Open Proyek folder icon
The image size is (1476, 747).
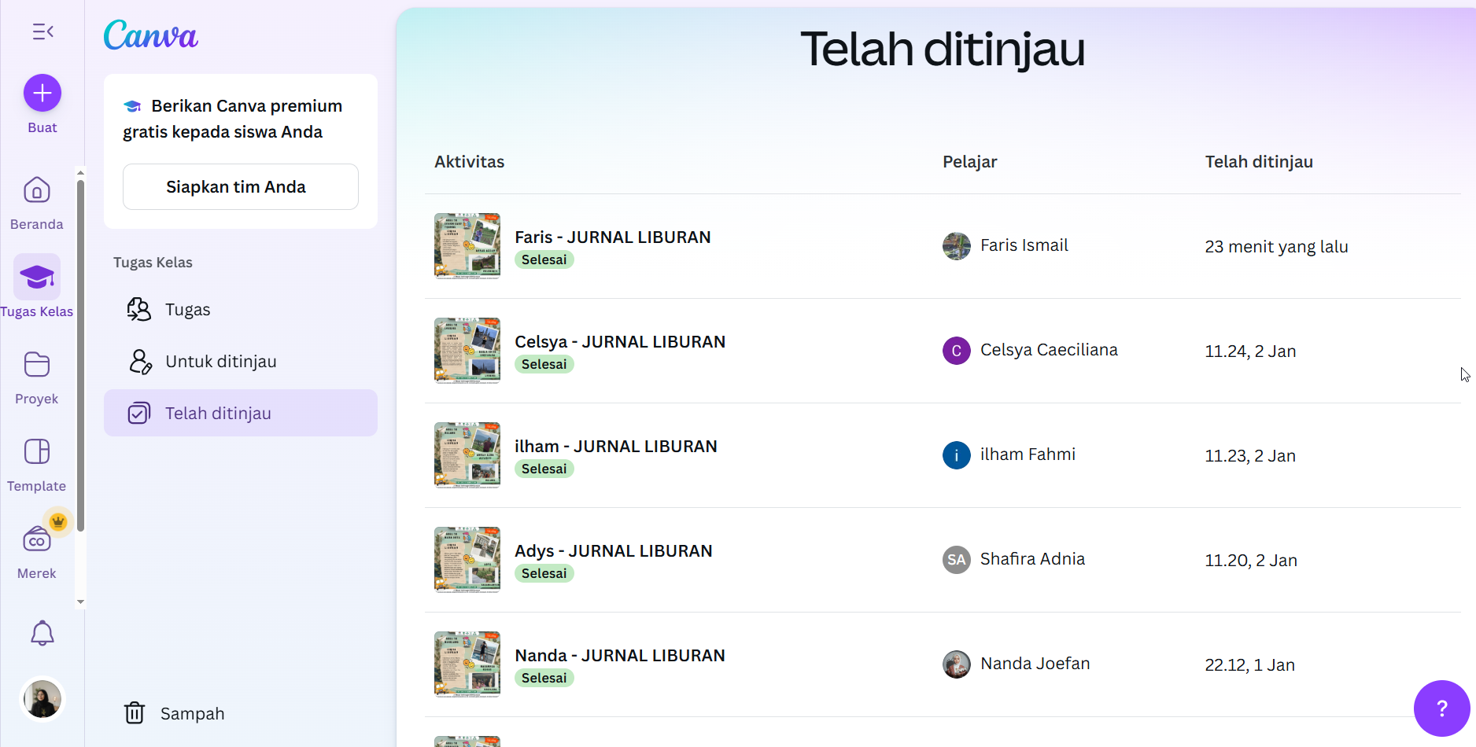point(37,365)
